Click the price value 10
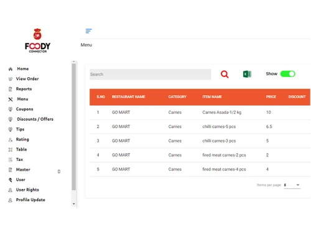 269,112
